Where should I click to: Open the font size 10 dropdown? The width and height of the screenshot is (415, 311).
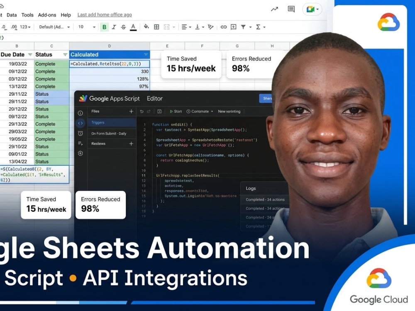pyautogui.click(x=87, y=27)
